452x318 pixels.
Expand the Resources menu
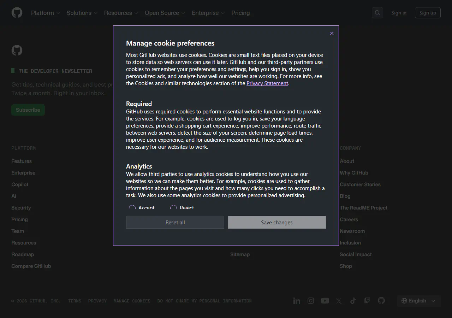(121, 13)
